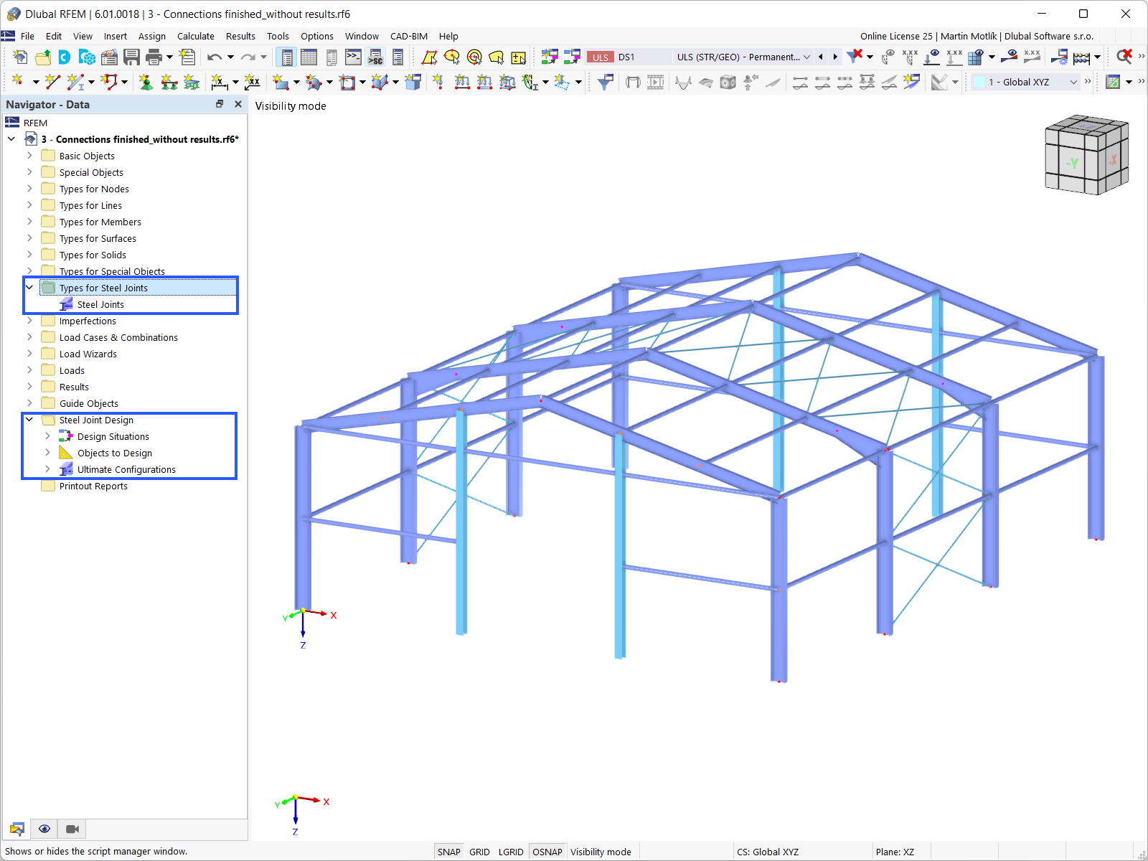The height and width of the screenshot is (861, 1148).
Task: Toggle GRID display in the status bar
Action: 479,851
